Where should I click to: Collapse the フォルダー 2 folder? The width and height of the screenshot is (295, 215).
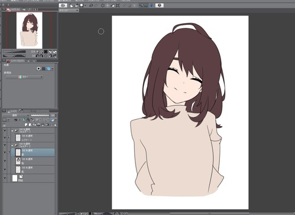(12, 145)
